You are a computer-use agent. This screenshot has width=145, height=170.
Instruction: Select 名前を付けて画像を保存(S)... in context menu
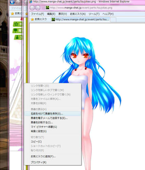pyautogui.click(x=53, y=114)
